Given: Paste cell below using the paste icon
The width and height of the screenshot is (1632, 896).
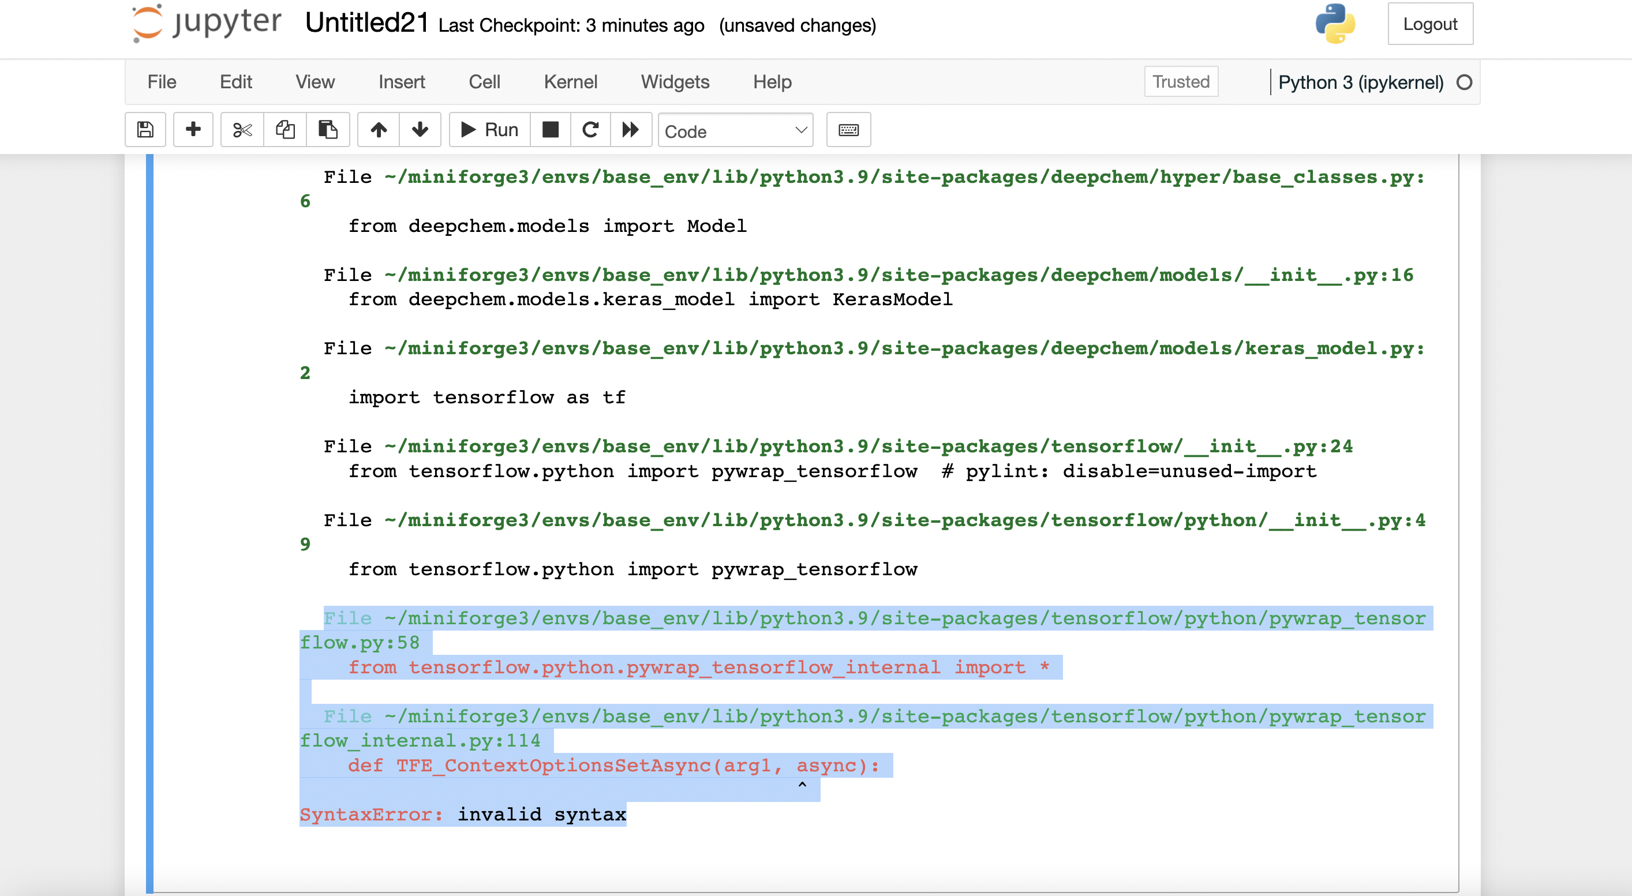Looking at the screenshot, I should tap(328, 129).
